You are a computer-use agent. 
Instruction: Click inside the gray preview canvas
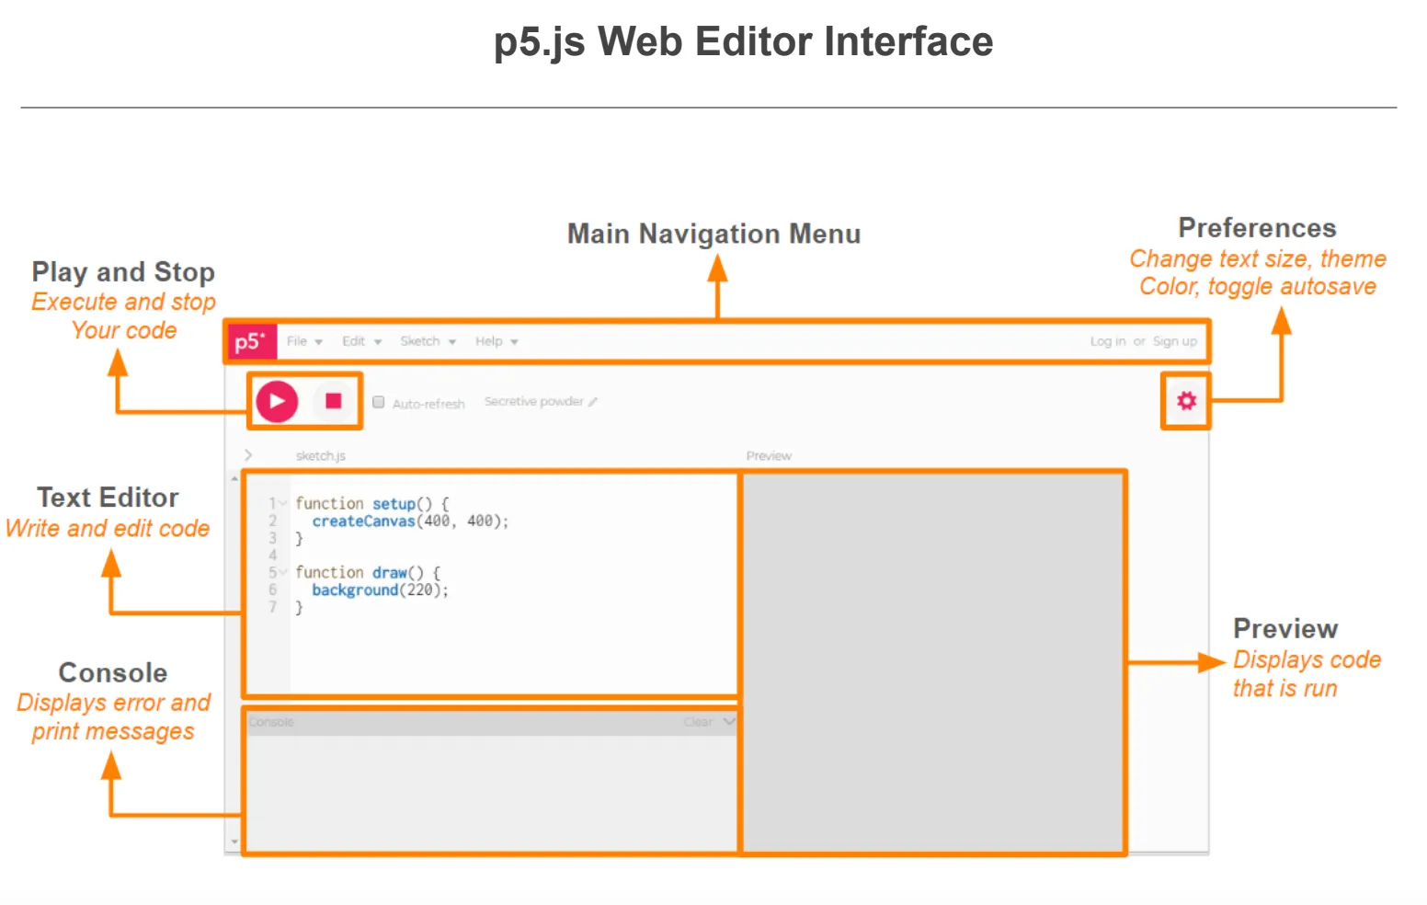point(933,662)
